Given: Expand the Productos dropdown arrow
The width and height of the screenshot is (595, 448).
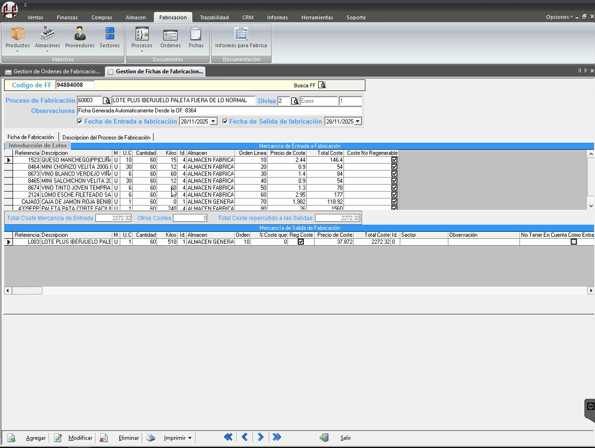Looking at the screenshot, I should pos(17,51).
